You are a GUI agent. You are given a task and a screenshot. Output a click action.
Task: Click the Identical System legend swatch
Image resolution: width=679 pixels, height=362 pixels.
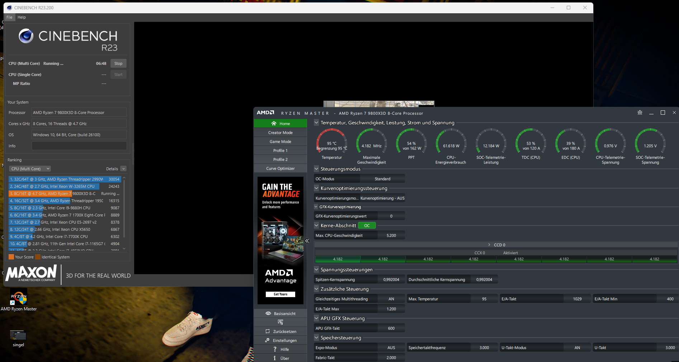coord(38,257)
